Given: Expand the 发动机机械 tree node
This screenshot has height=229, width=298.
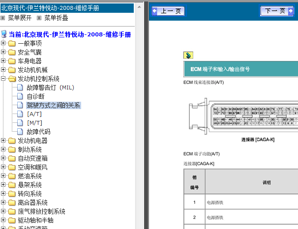Looking at the screenshot, I should coord(3,69).
